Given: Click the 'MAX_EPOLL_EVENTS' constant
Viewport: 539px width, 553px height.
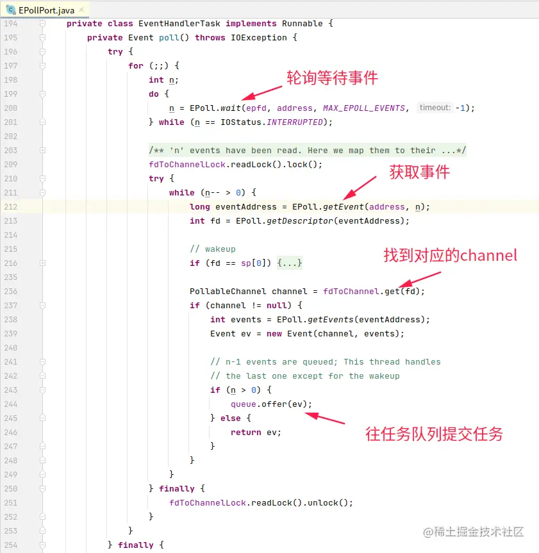Looking at the screenshot, I should point(364,108).
